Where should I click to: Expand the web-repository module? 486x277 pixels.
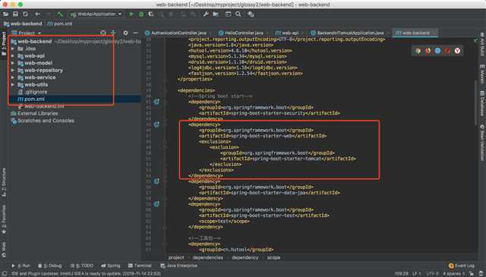click(x=13, y=71)
